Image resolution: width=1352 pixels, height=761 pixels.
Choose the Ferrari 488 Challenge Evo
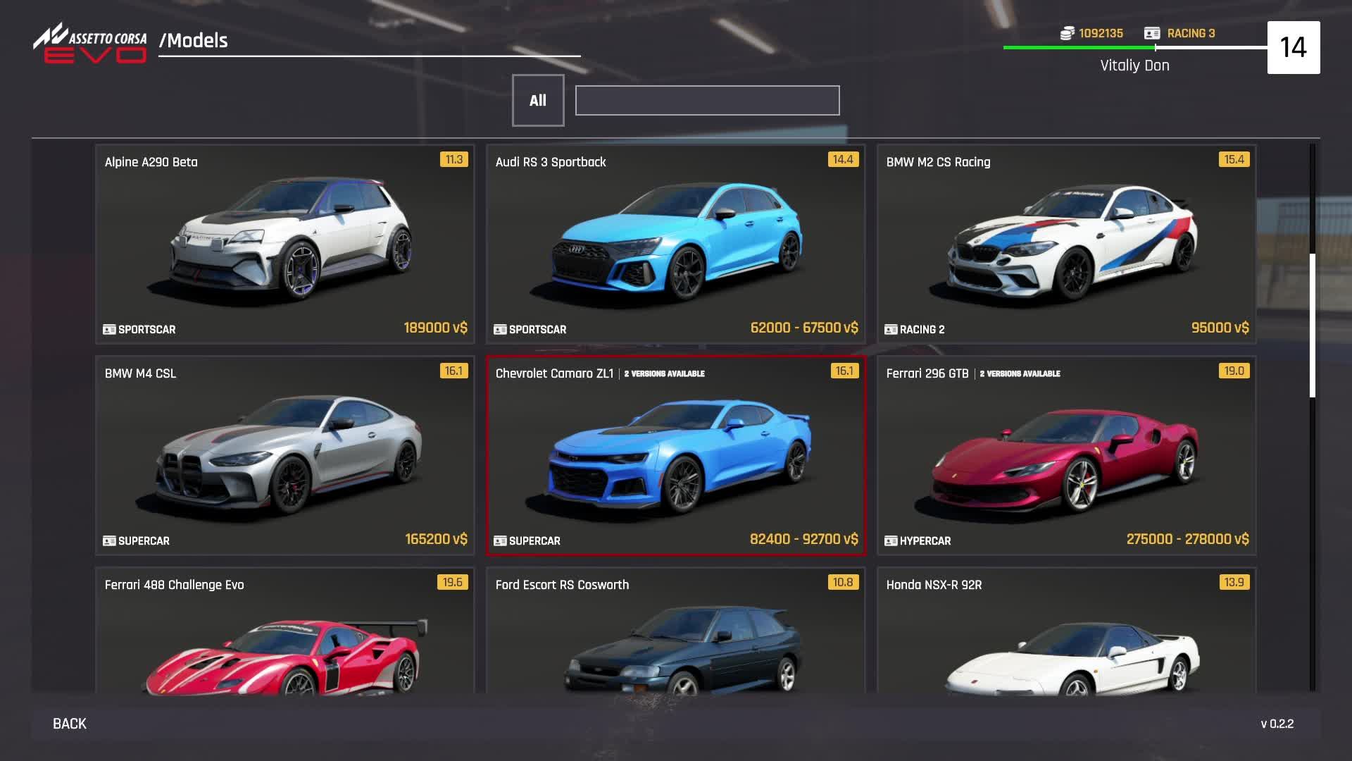point(284,634)
